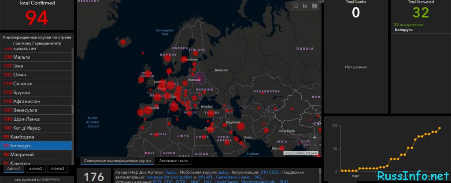451x183 pixels.
Task: Open the Совокупные подтвержденные случаи tab
Action: point(117,161)
